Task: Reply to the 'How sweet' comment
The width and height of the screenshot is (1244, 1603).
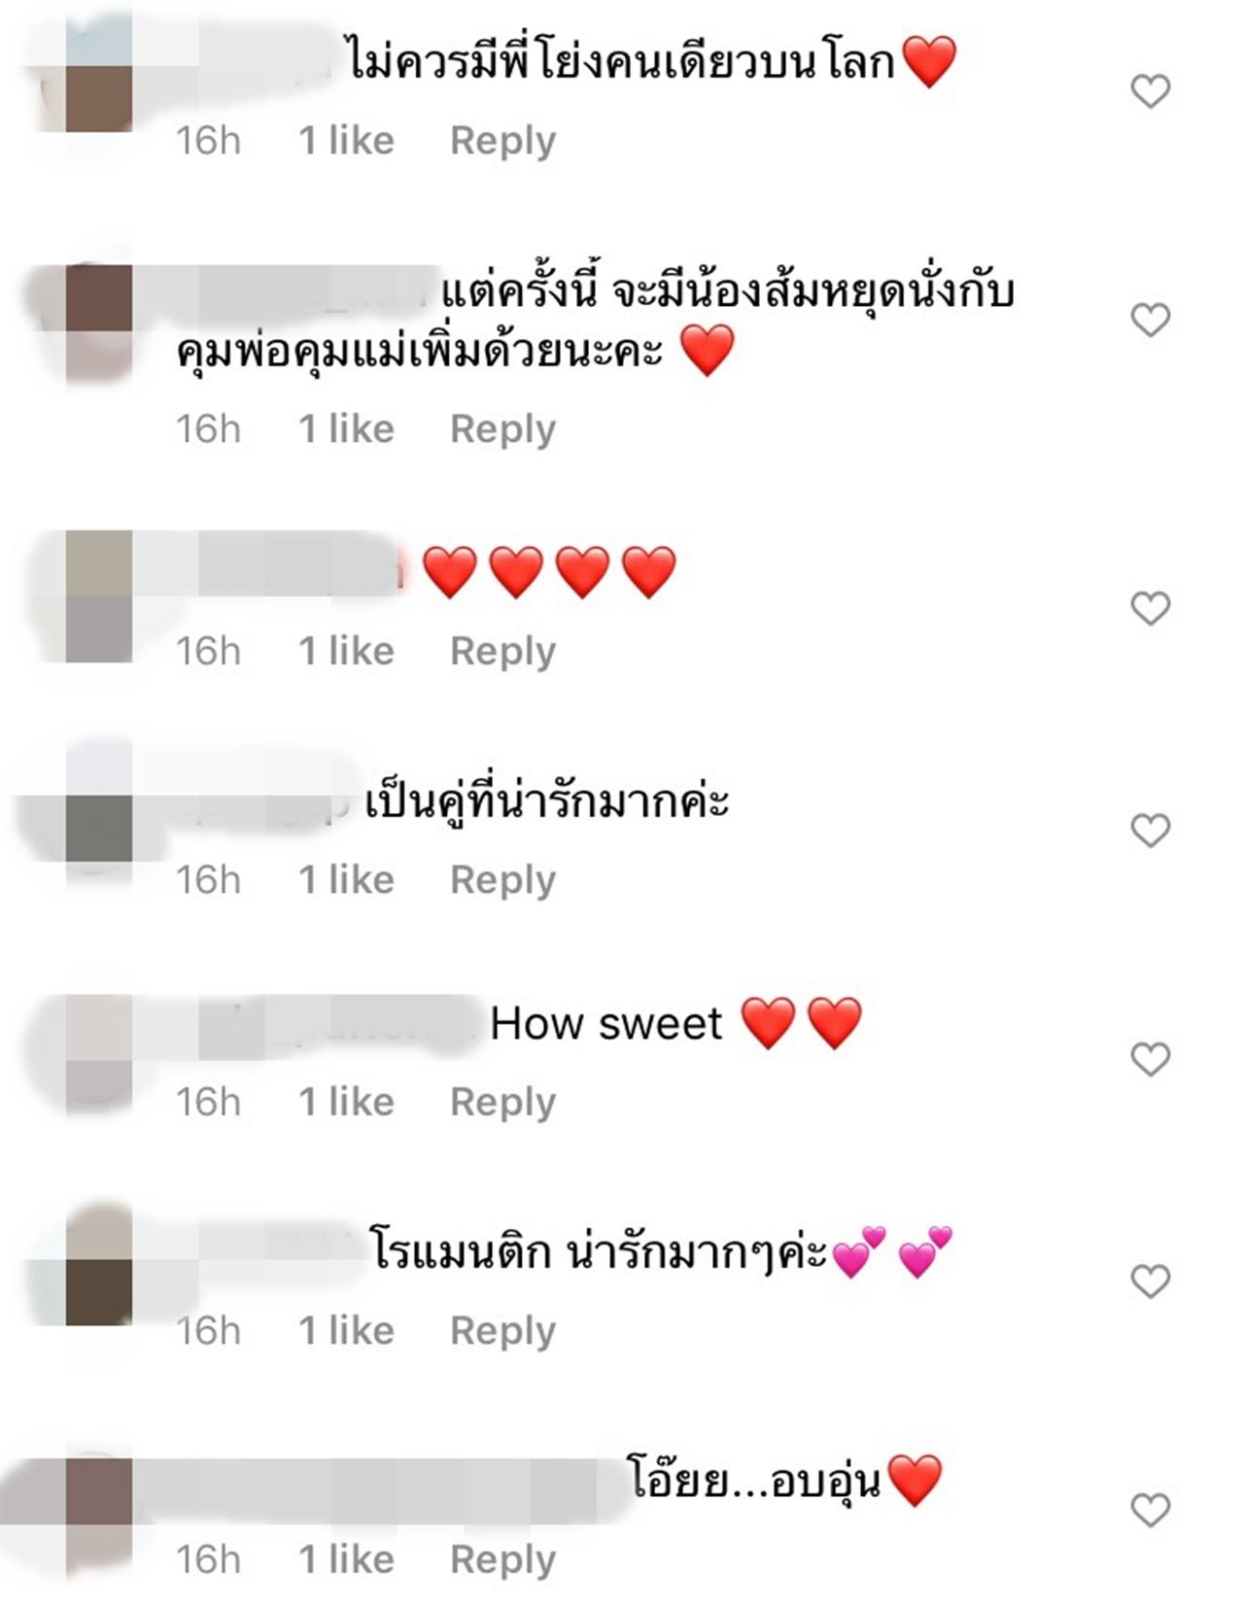Action: [x=502, y=1104]
